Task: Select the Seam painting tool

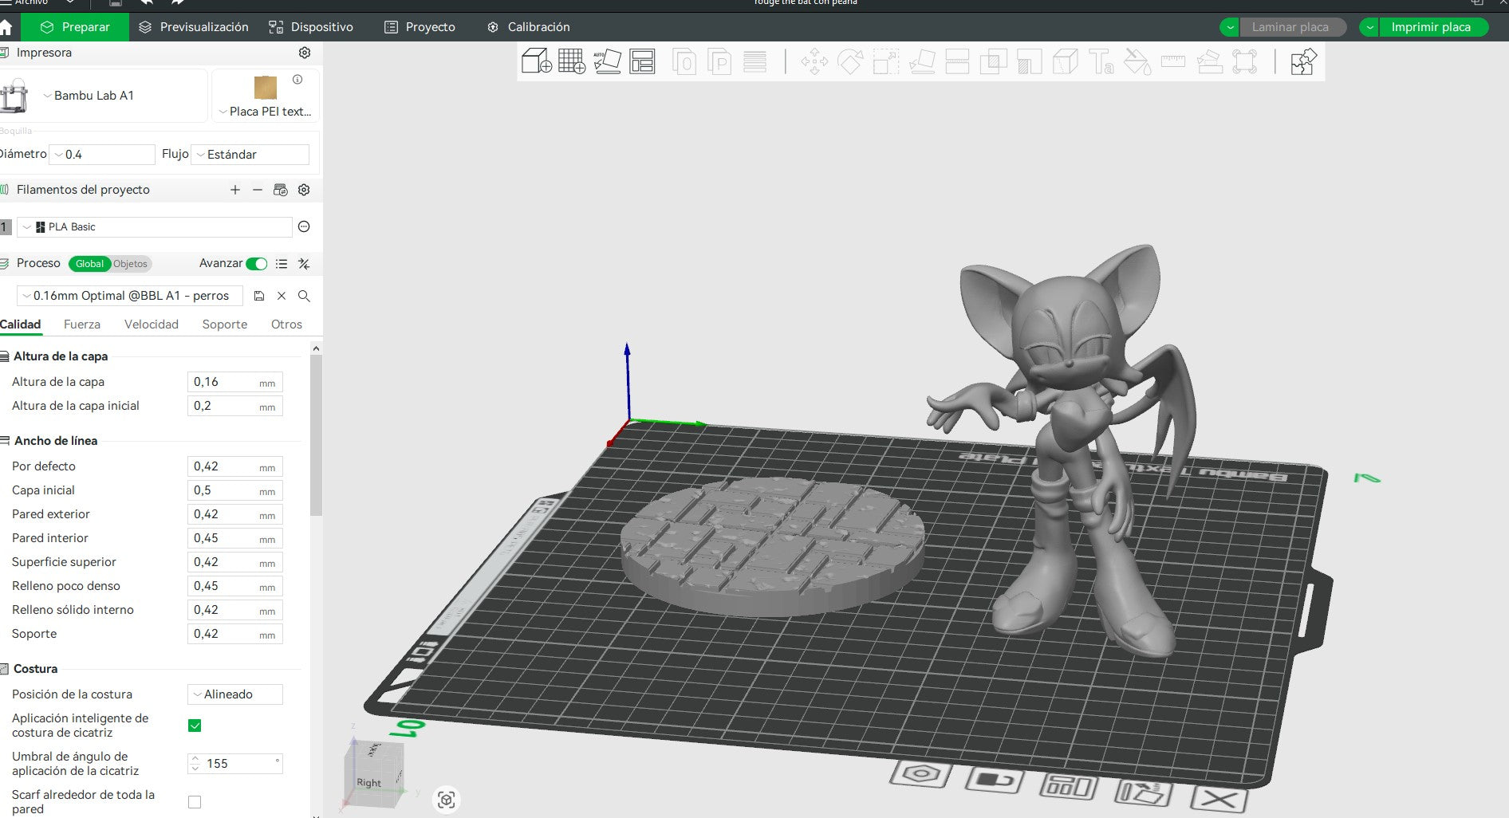Action: [1065, 61]
